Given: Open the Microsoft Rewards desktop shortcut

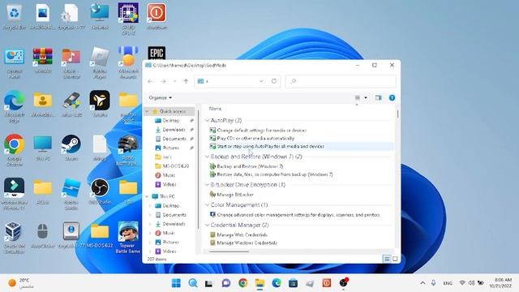Looking at the screenshot, I should 128,62.
